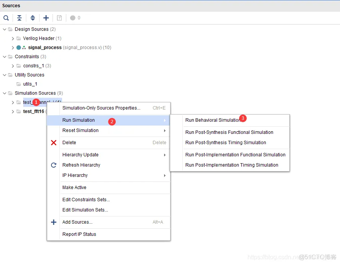Click the utils_1 folder icon

pos(19,84)
